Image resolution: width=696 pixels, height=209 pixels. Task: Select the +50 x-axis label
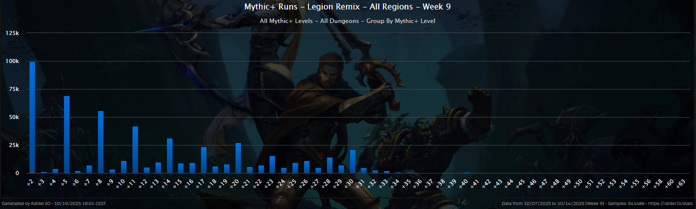pyautogui.click(x=578, y=183)
